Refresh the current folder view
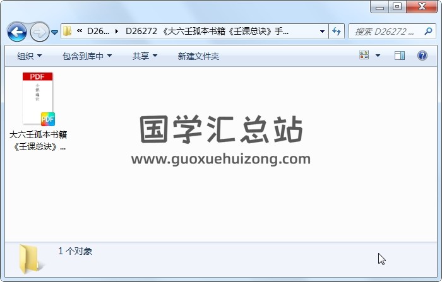442x282 pixels. coord(337,32)
